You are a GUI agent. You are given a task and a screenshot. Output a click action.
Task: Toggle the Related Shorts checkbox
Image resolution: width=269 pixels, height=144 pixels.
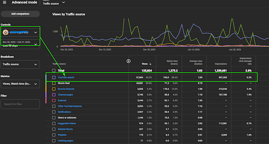(x=54, y=129)
